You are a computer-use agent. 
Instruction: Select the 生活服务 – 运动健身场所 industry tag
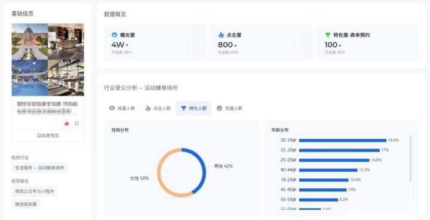pos(39,168)
